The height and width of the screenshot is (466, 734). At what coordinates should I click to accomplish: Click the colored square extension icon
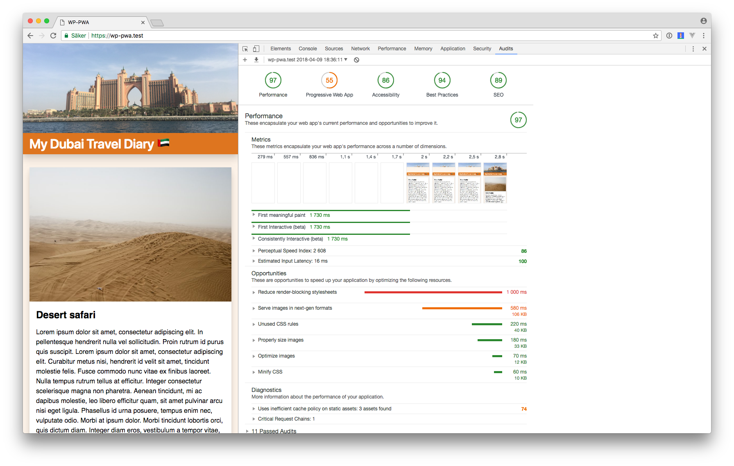tap(681, 36)
